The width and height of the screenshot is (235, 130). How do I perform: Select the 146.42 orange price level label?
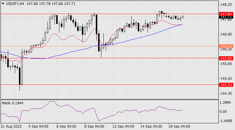pos(226,46)
